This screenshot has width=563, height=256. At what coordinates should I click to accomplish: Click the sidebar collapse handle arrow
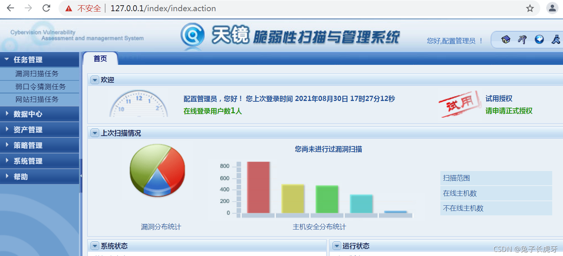[x=81, y=176]
